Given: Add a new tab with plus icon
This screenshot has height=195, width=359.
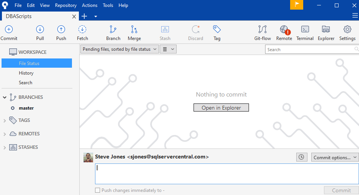Looking at the screenshot, I should click(x=84, y=16).
